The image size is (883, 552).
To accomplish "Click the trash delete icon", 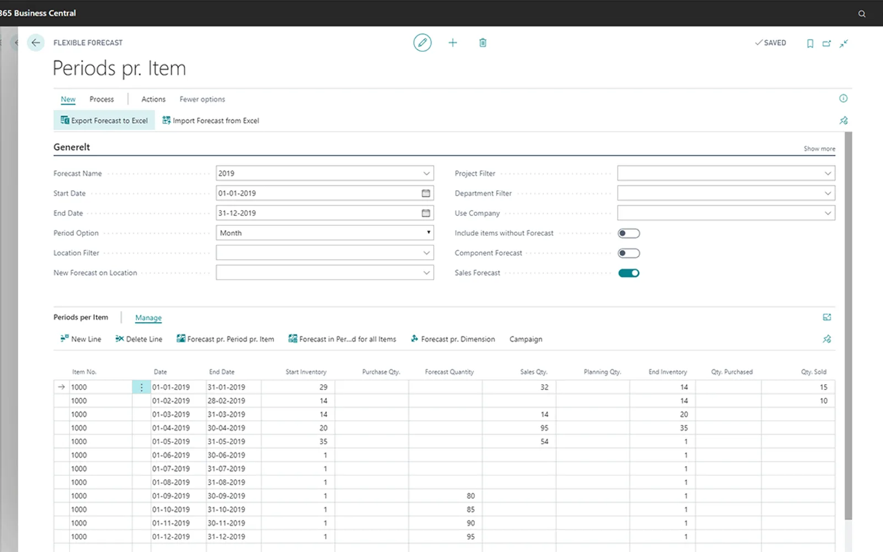I will (x=483, y=43).
